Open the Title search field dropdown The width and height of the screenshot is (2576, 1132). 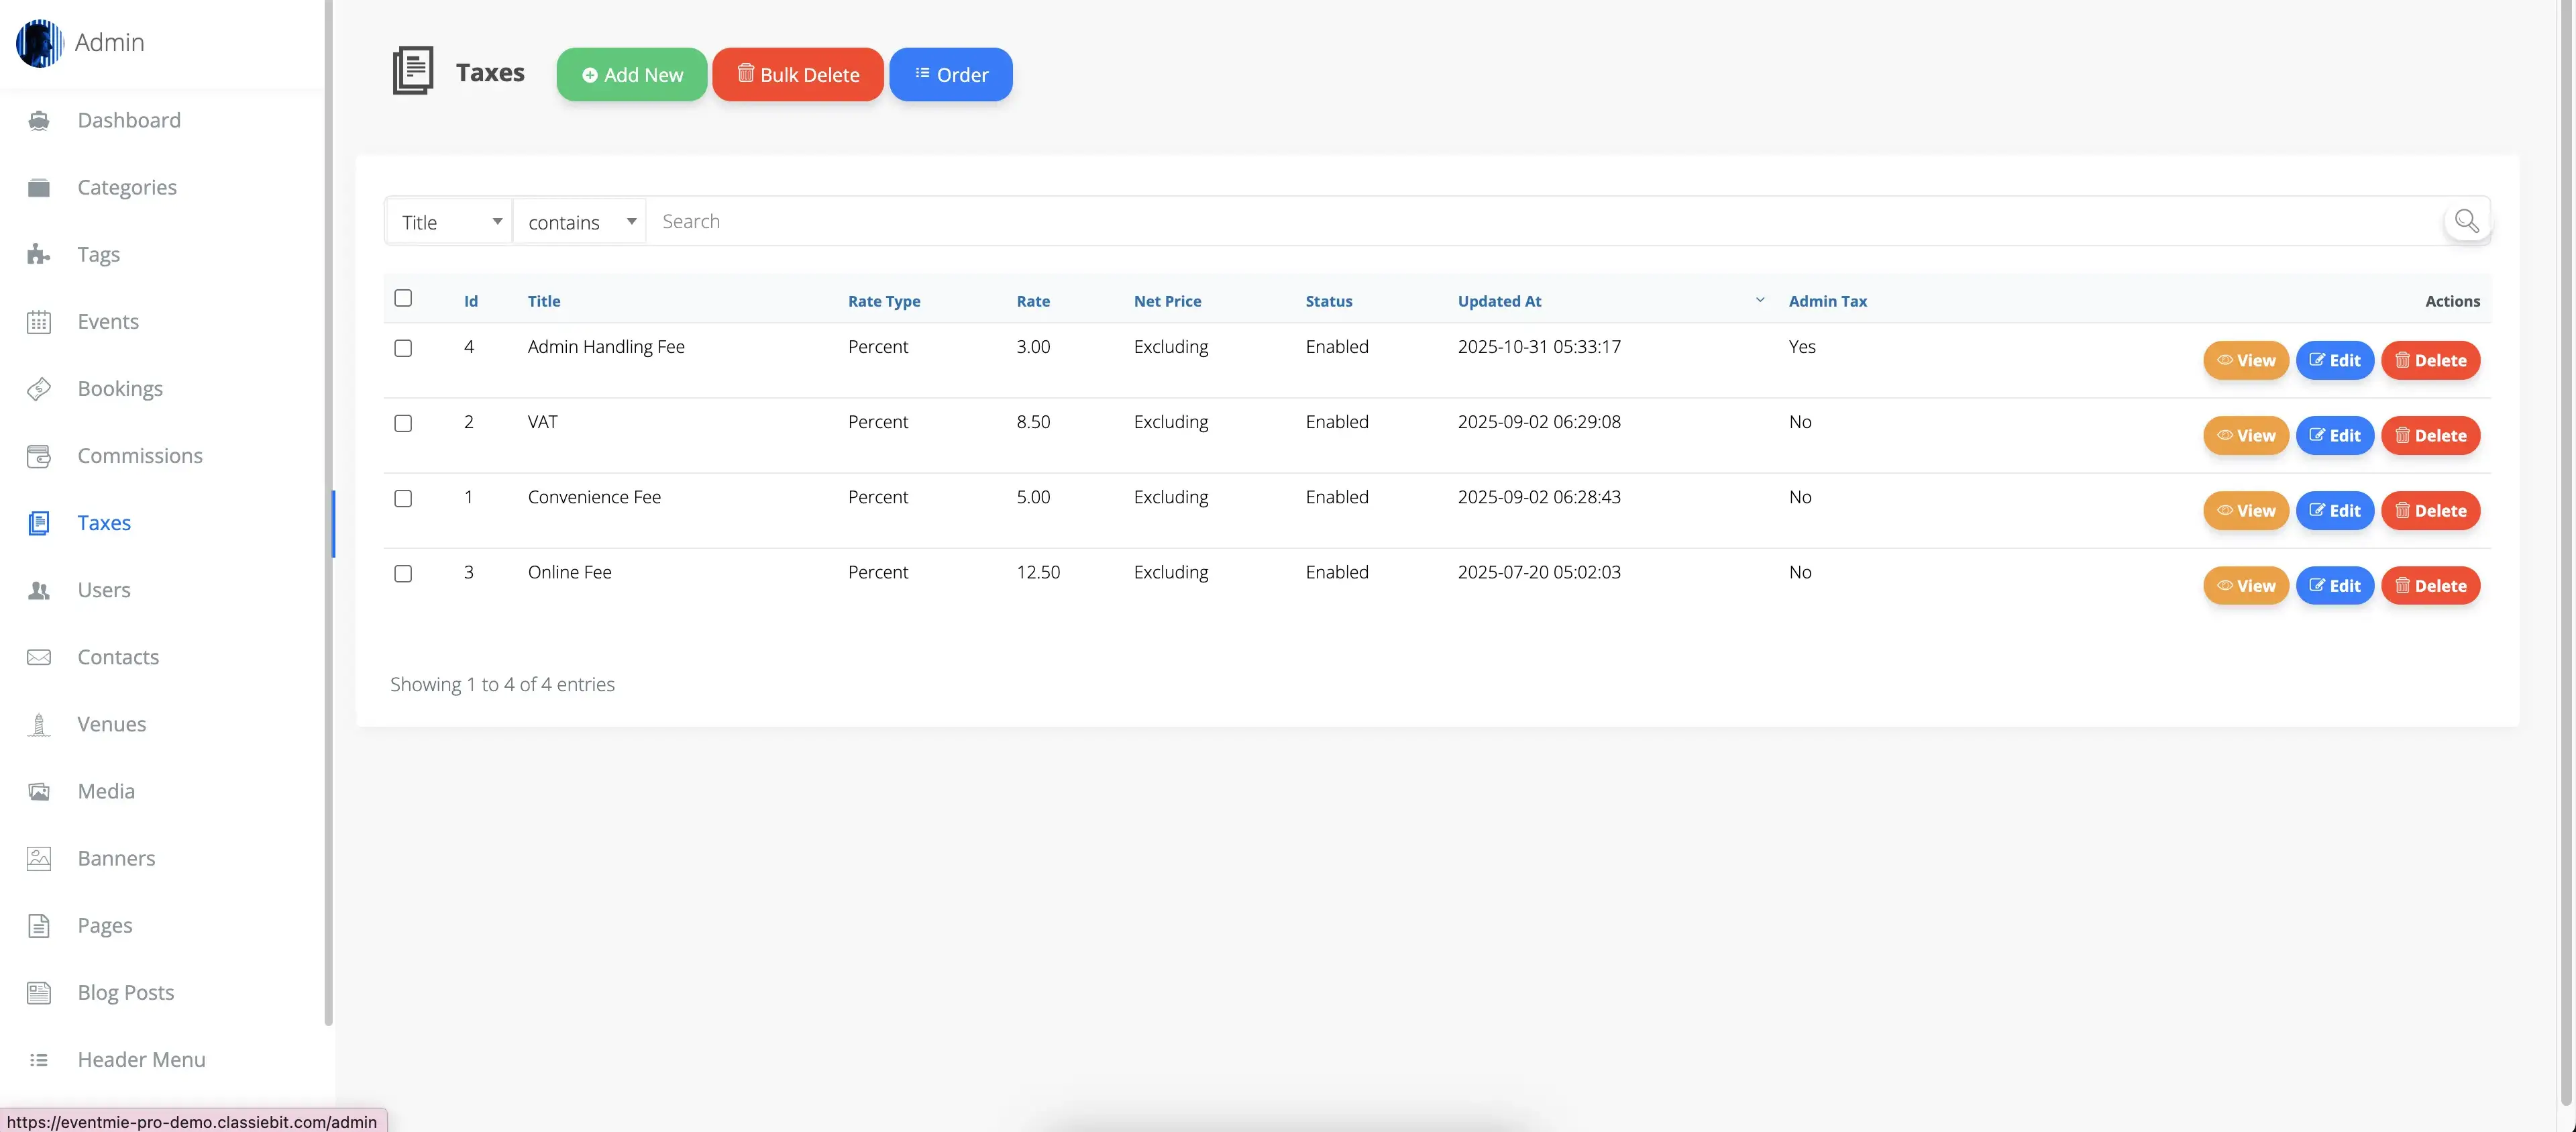point(449,222)
